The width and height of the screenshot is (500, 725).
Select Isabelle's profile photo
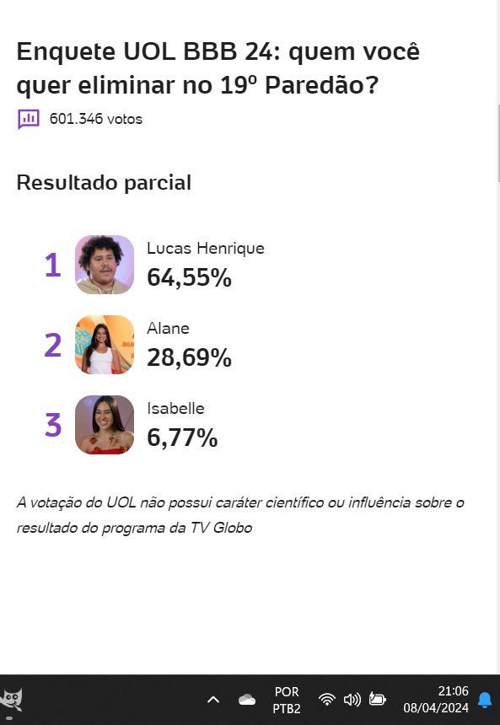105,424
